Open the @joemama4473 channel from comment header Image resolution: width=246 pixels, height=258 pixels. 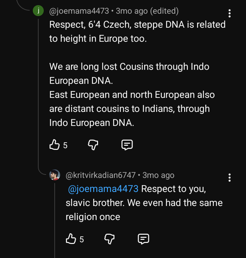click(79, 11)
